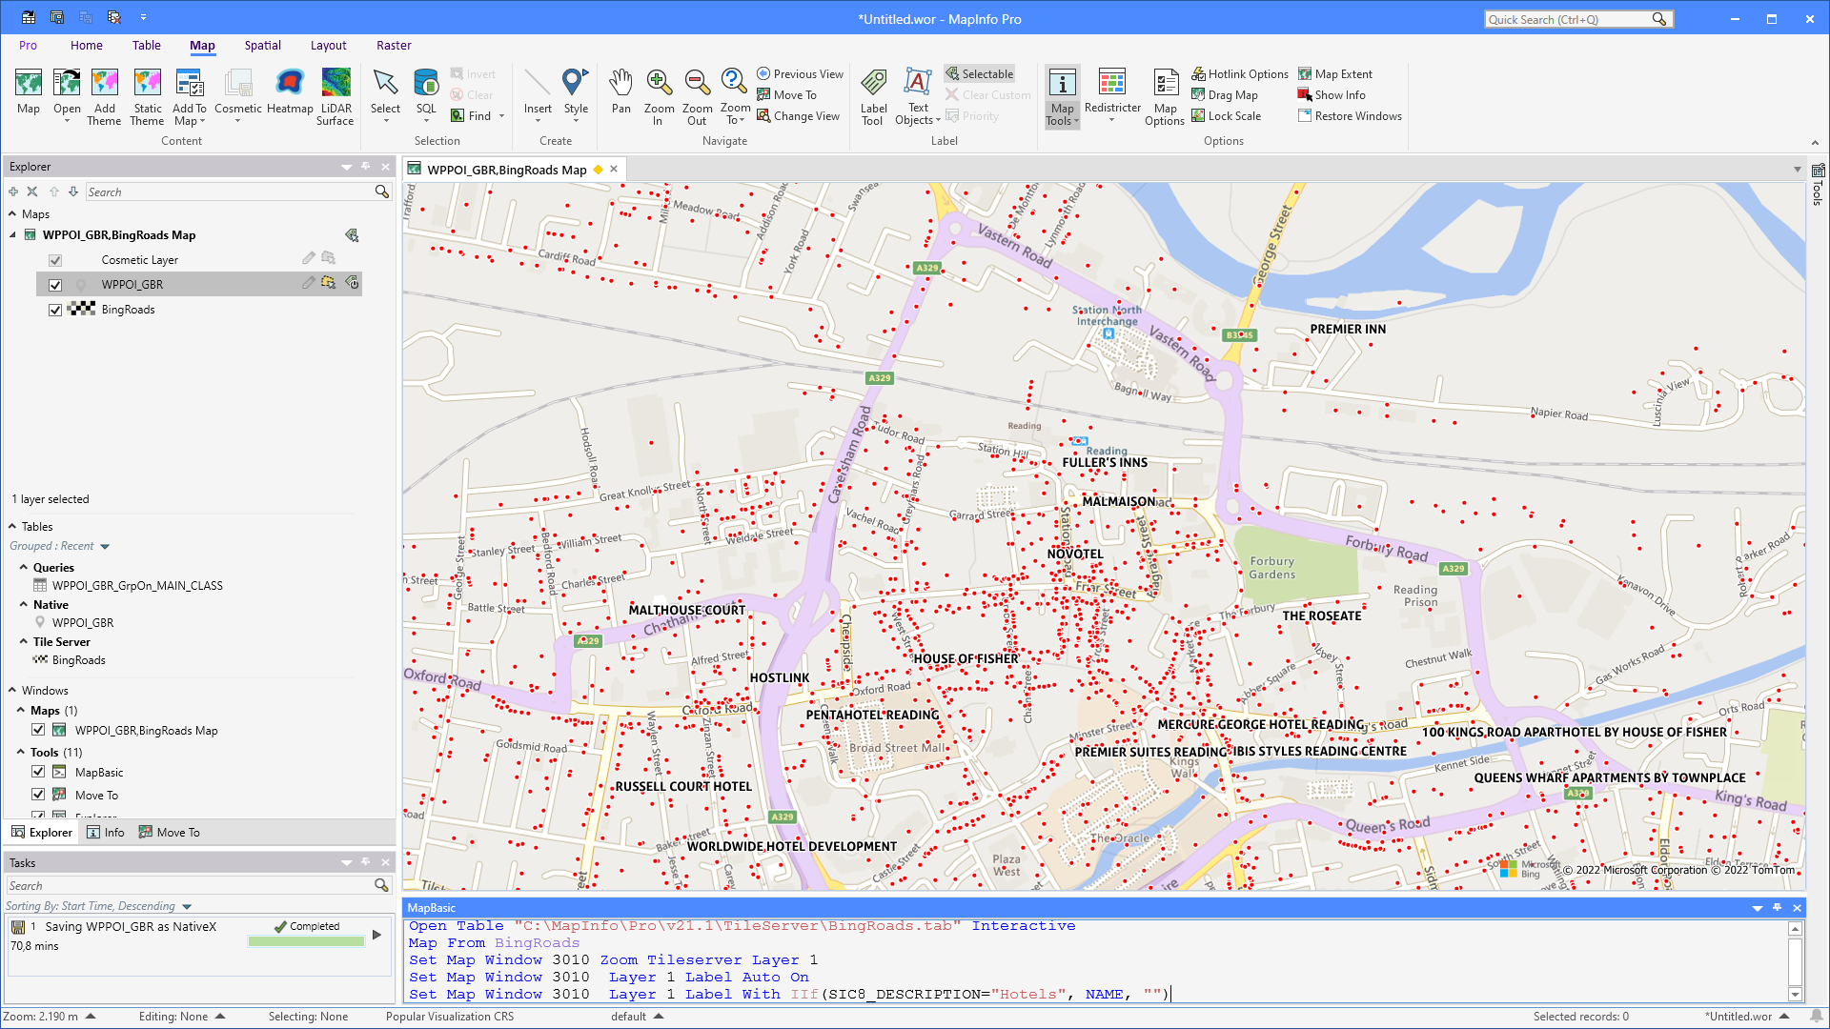Viewport: 1830px width, 1029px height.
Task: Expand the Text Objects dropdown
Action: 917,114
